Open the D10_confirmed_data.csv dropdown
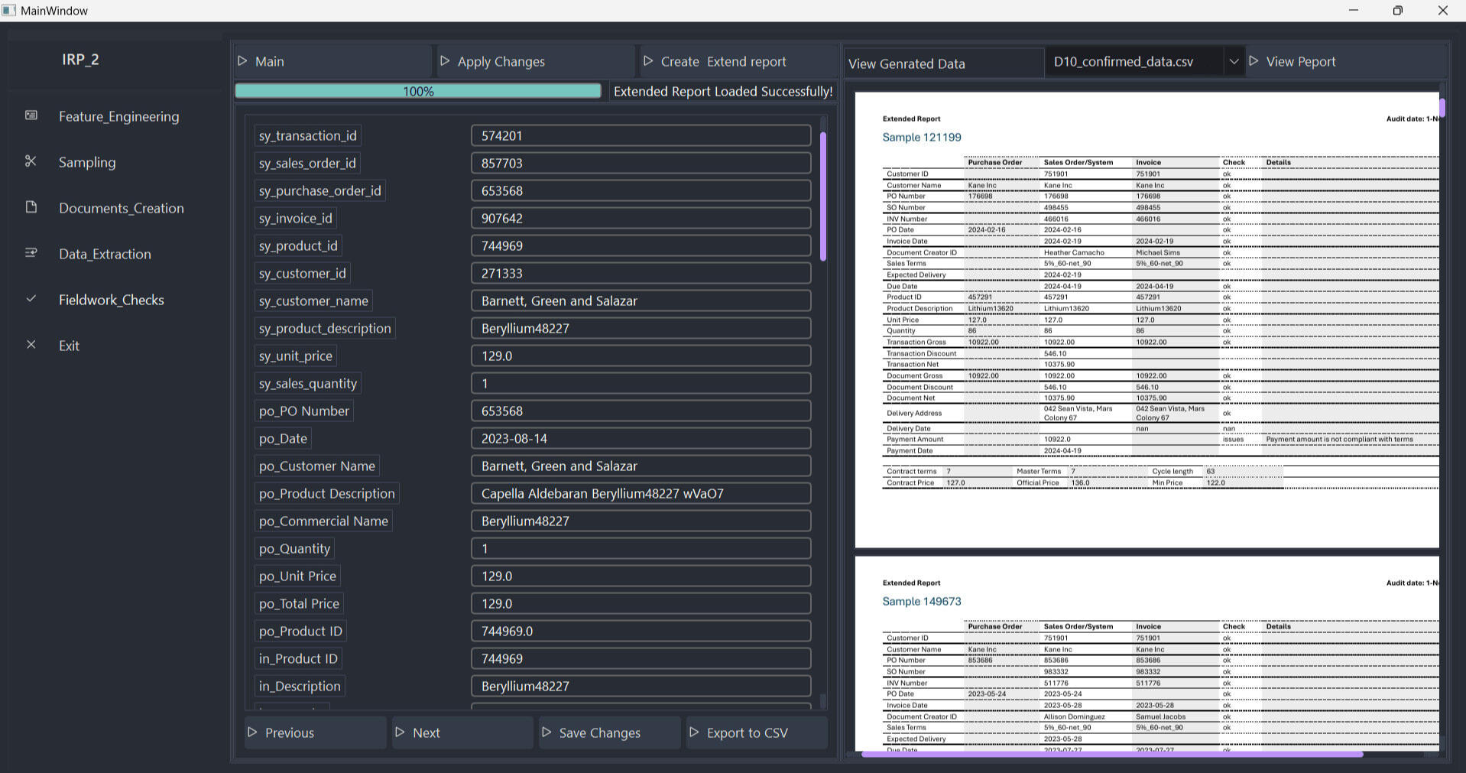1466x773 pixels. pos(1233,61)
